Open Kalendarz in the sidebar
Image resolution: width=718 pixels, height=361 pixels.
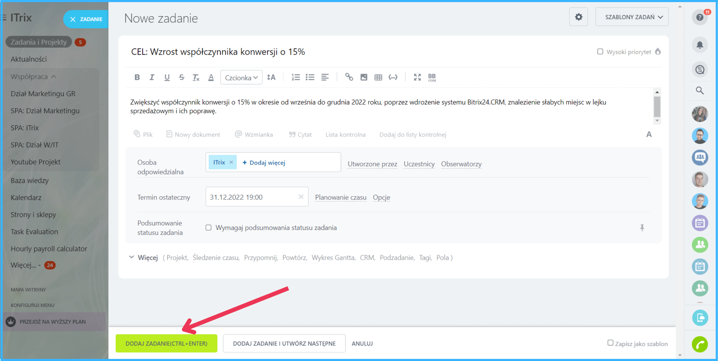(x=26, y=197)
